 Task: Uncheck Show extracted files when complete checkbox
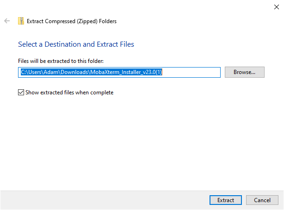[21, 93]
